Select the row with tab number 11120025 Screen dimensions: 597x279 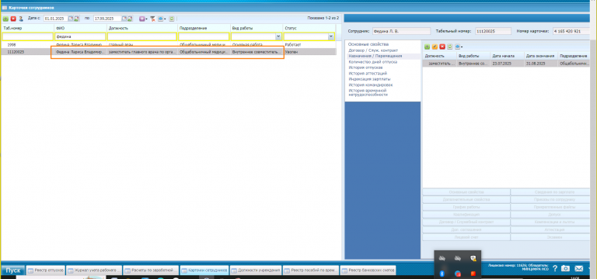pos(169,52)
